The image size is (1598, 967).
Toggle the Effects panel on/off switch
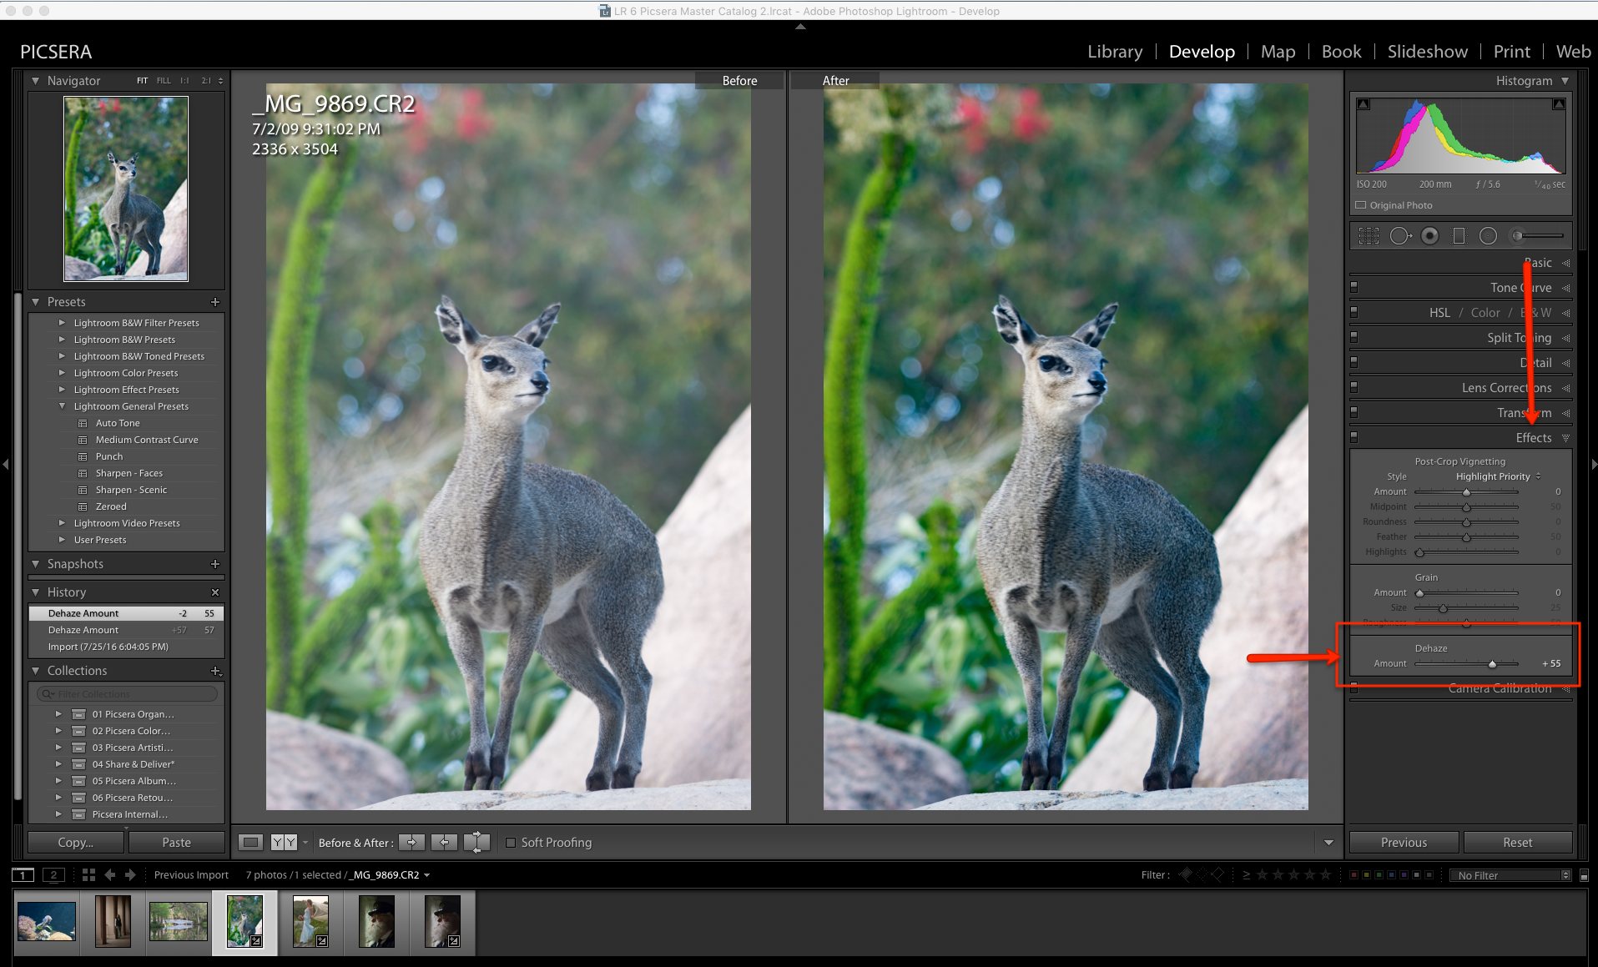click(1355, 437)
